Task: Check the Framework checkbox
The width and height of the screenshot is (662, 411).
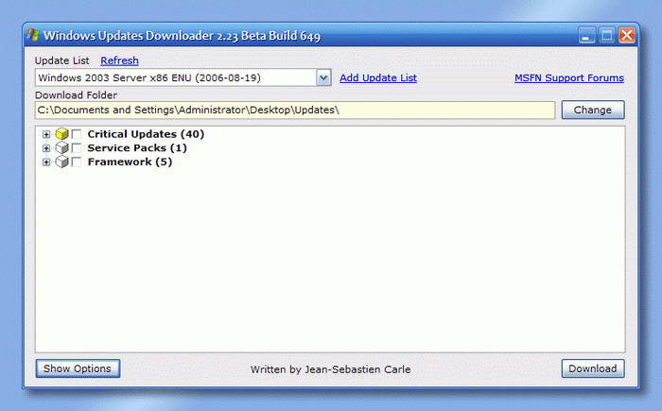Action: click(77, 162)
